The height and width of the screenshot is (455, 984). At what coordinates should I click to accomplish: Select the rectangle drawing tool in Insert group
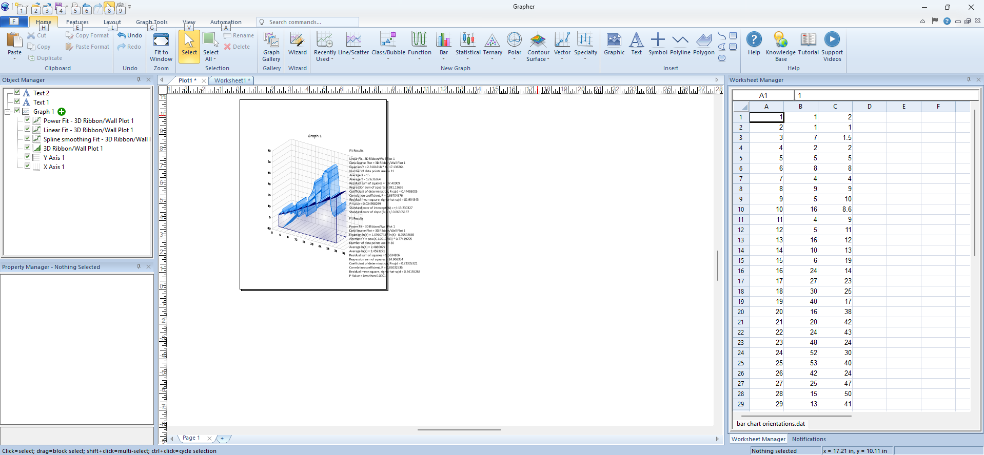[733, 35]
